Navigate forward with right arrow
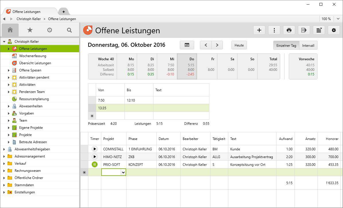 11,19
